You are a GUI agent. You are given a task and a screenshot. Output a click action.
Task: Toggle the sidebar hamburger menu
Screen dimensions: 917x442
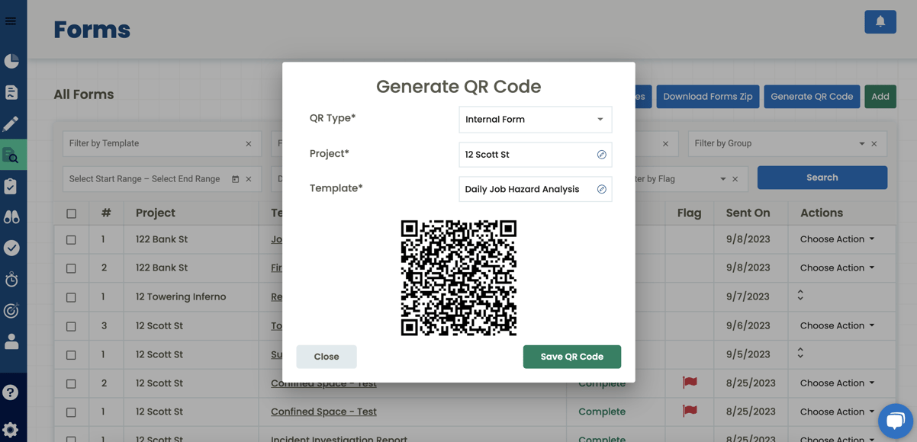tap(12, 21)
